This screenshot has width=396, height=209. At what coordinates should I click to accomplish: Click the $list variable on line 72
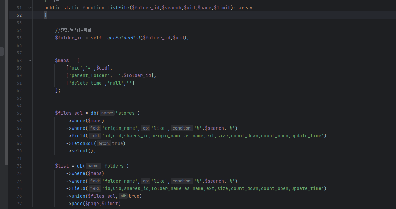coord(62,166)
